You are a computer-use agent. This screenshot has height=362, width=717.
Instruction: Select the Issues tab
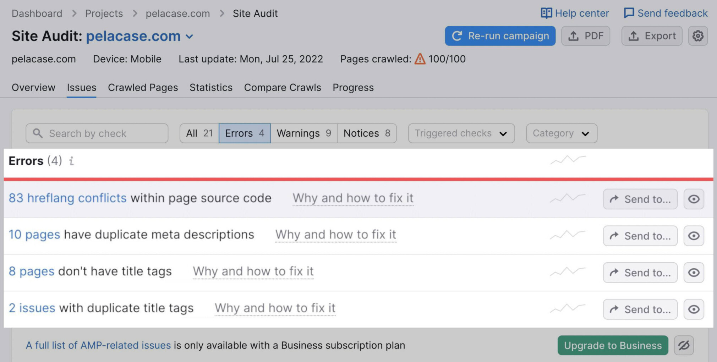81,87
